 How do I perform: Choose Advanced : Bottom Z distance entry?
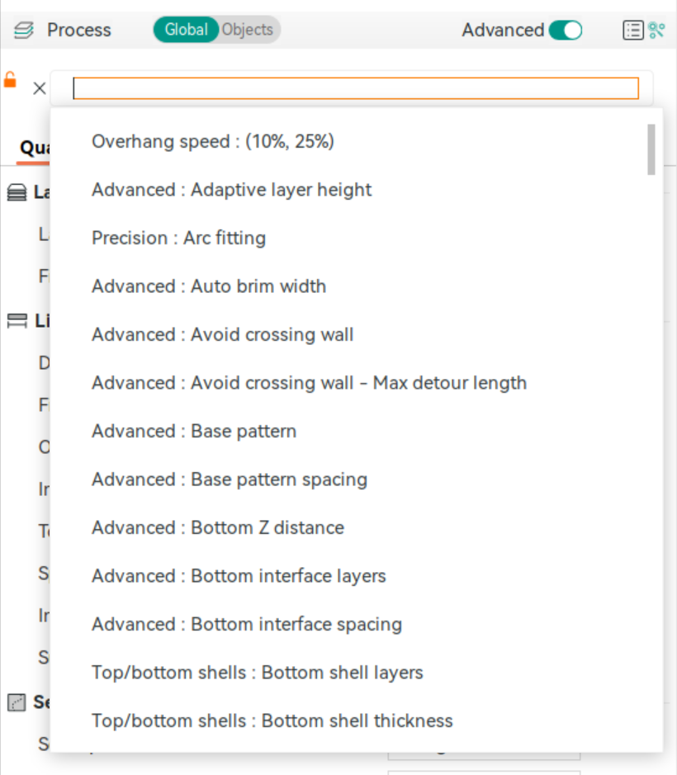(x=217, y=527)
